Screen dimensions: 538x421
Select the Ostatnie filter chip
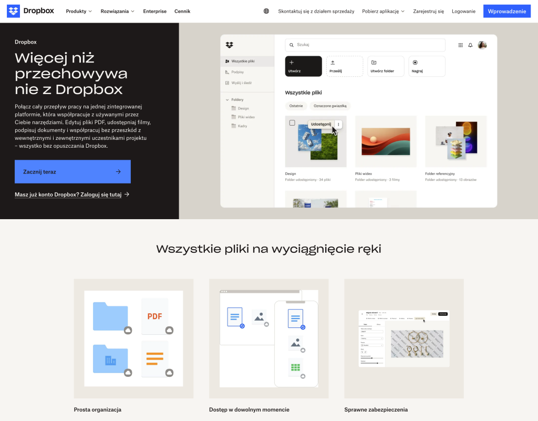coord(296,106)
